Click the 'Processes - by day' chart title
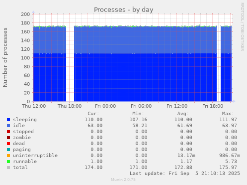Viewport: 247px width, 185px height. (x=124, y=10)
